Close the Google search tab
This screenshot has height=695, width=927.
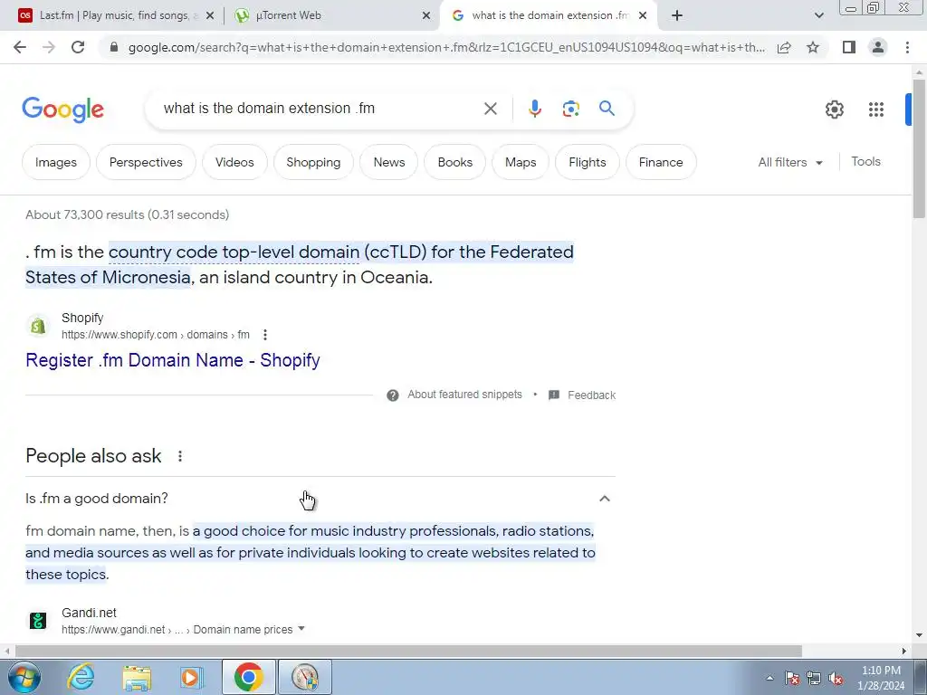tap(643, 16)
